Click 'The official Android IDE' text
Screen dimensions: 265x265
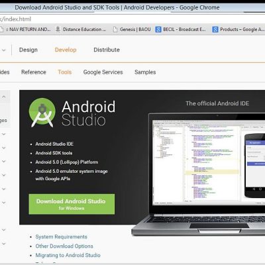pos(217,103)
